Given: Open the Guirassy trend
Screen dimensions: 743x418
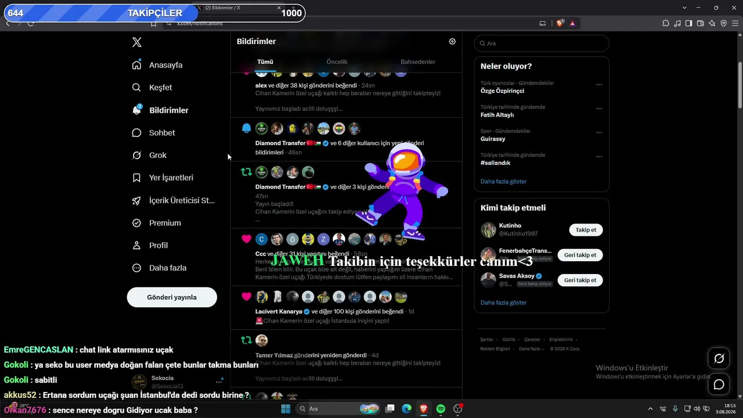Looking at the screenshot, I should tap(493, 139).
